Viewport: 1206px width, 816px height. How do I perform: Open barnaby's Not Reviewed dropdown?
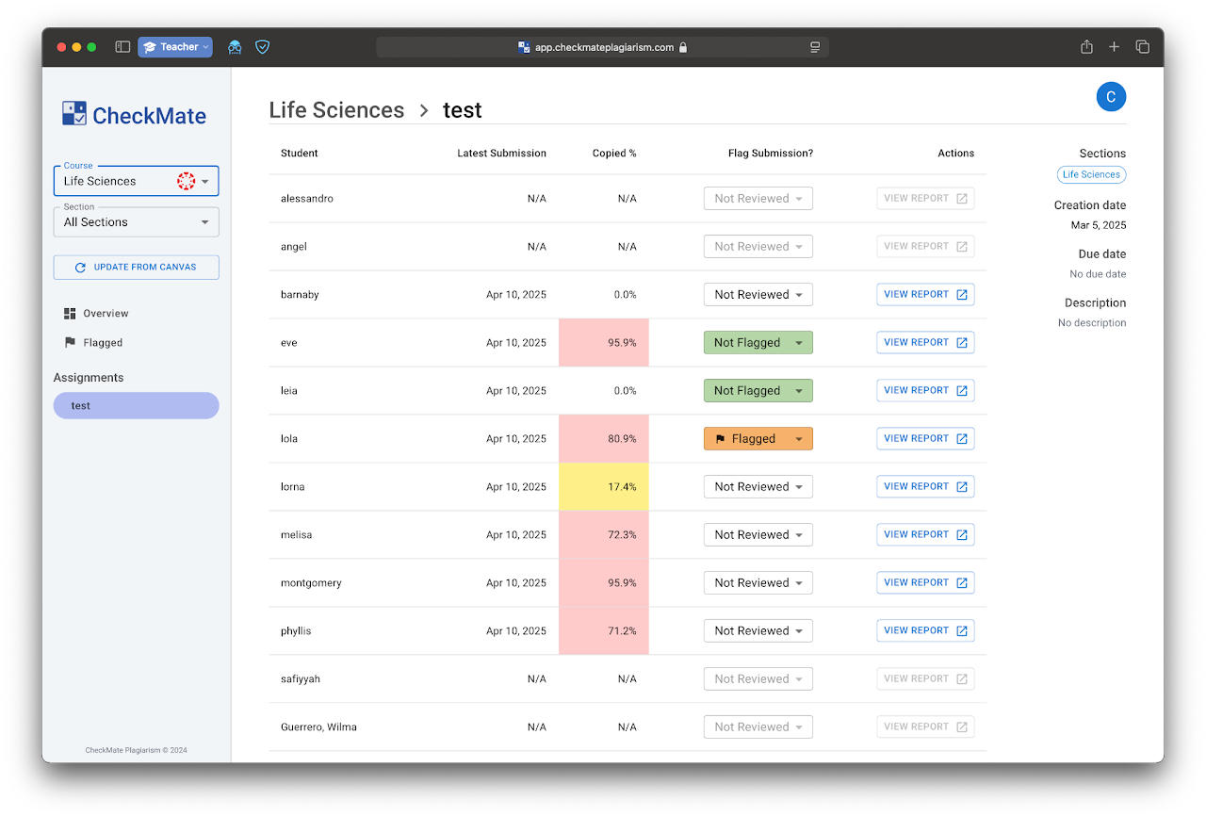tap(758, 294)
